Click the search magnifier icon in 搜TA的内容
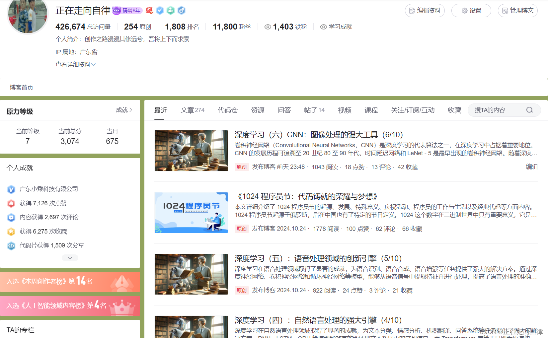This screenshot has height=338, width=548. [529, 110]
